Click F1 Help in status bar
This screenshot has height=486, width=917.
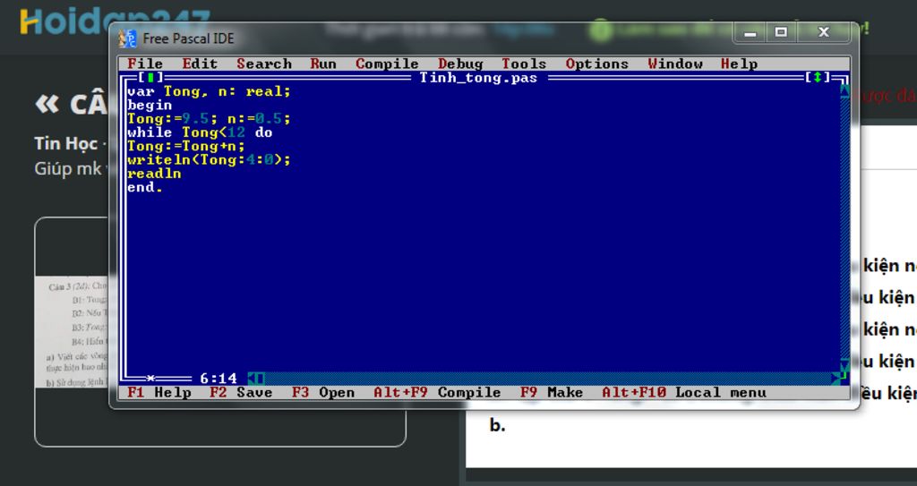(159, 392)
